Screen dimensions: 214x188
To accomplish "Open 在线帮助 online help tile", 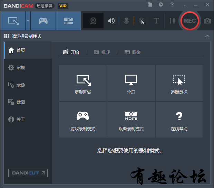I will click(x=179, y=120).
